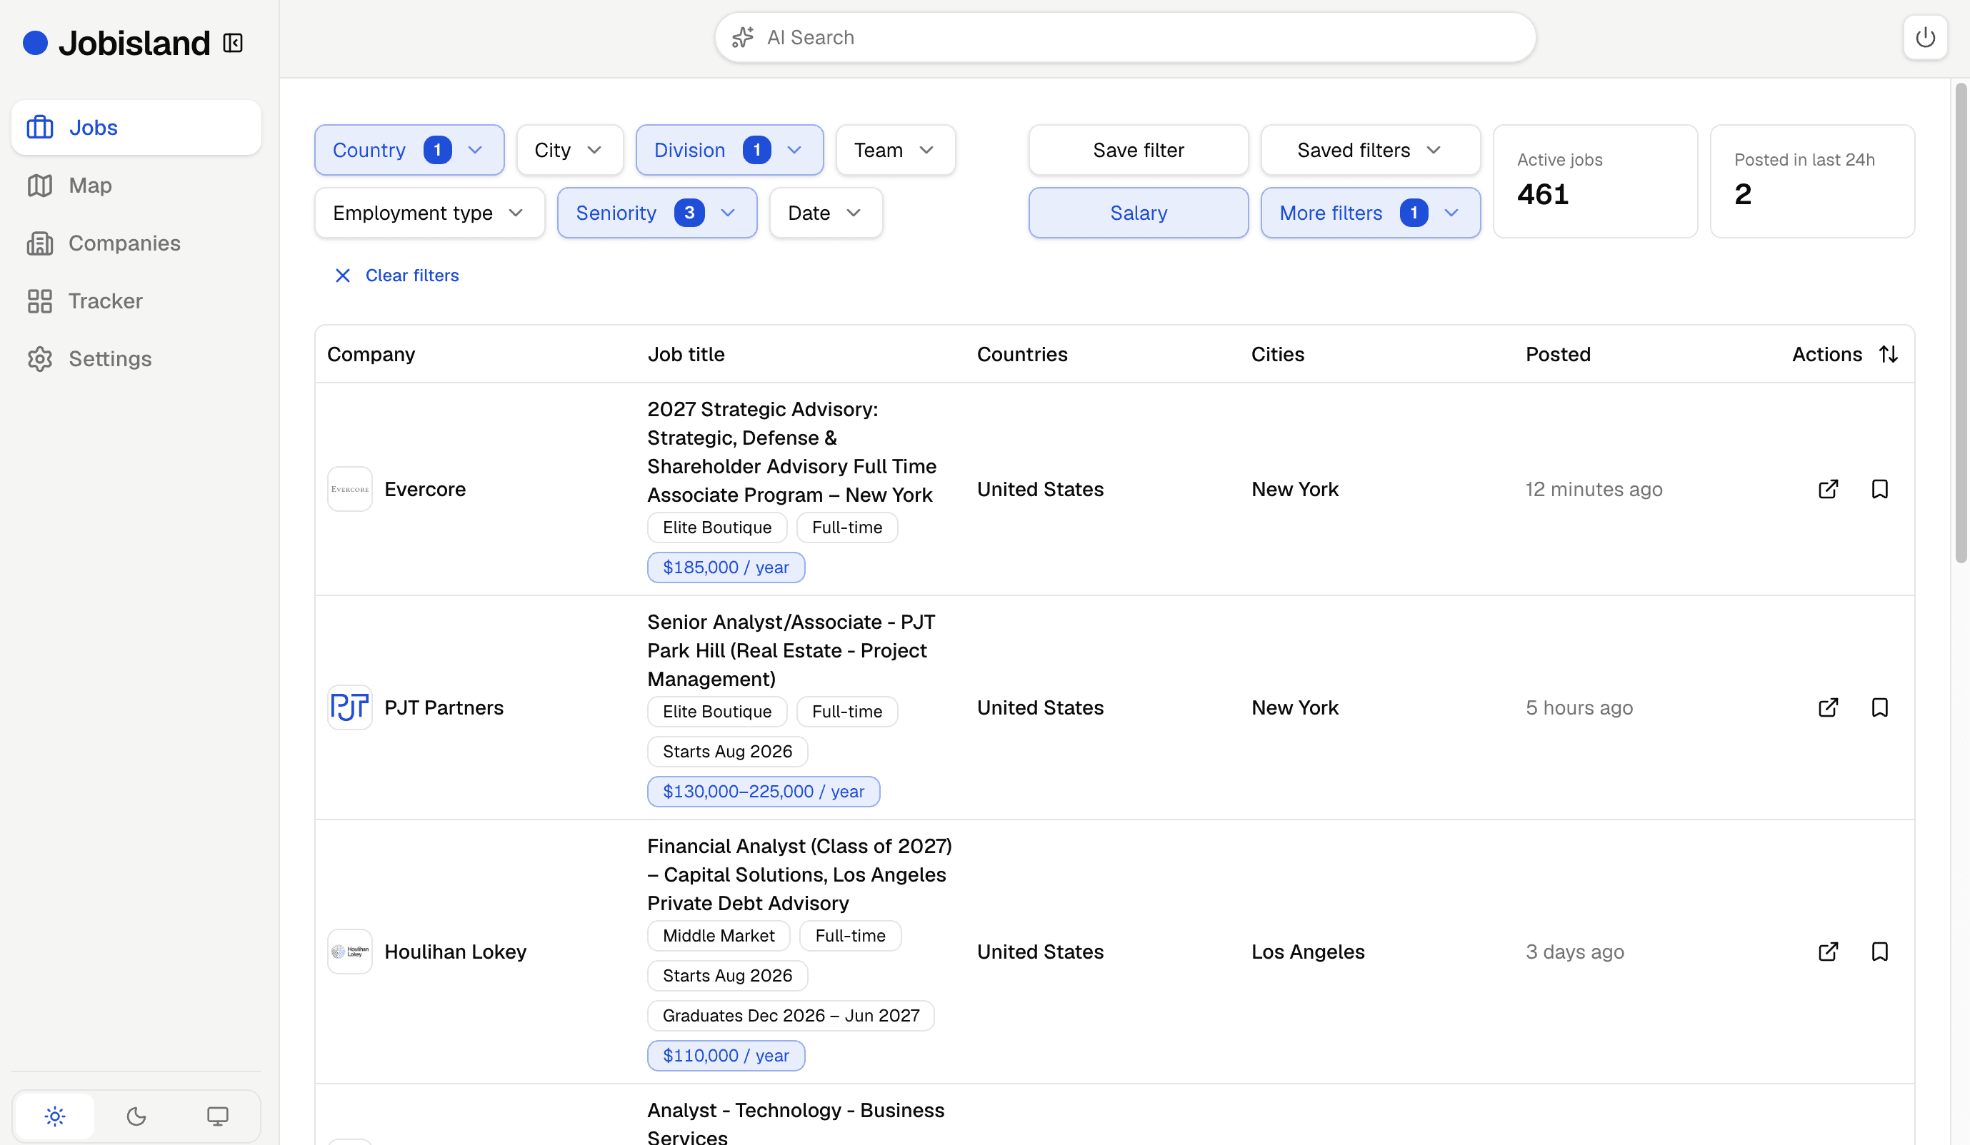Expand Saved filters dropdown
The width and height of the screenshot is (1970, 1145).
(1371, 150)
